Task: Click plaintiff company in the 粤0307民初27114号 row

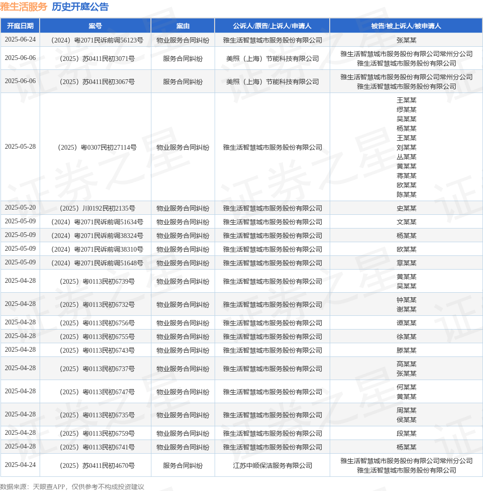Action: 273,147
